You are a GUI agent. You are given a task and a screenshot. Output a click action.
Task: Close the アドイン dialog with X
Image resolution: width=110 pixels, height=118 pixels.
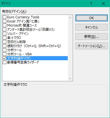click(x=103, y=4)
